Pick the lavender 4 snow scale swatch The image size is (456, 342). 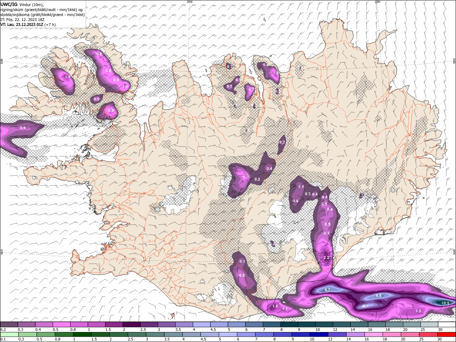[x=202, y=325]
